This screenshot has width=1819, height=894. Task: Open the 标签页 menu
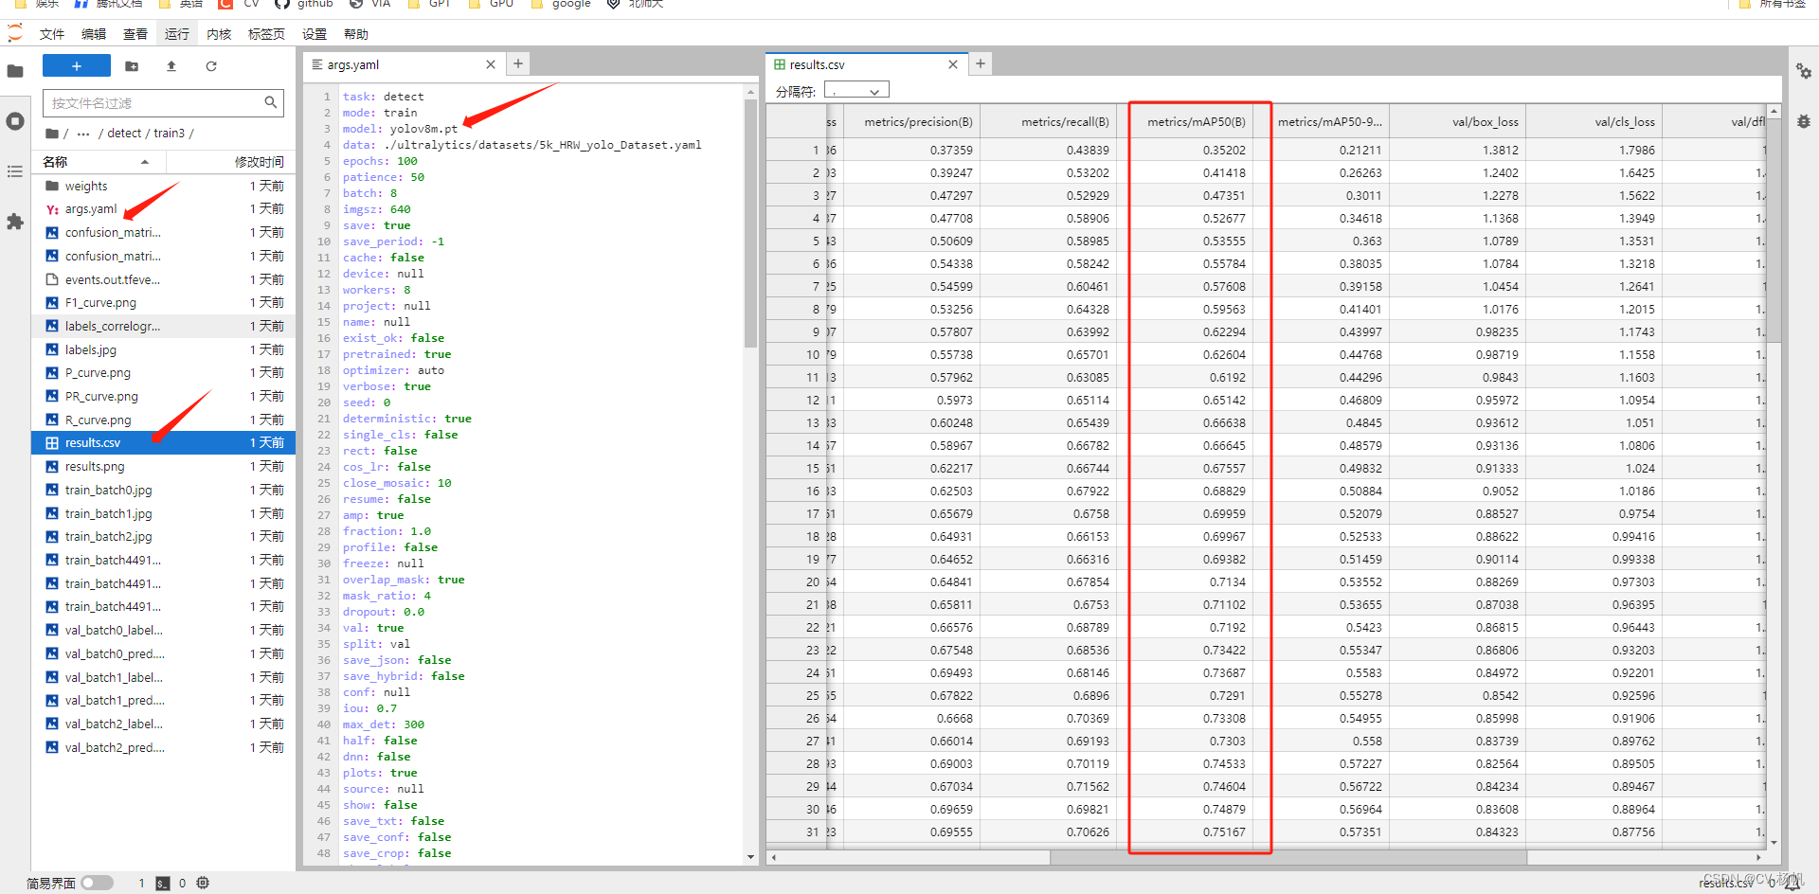point(266,34)
